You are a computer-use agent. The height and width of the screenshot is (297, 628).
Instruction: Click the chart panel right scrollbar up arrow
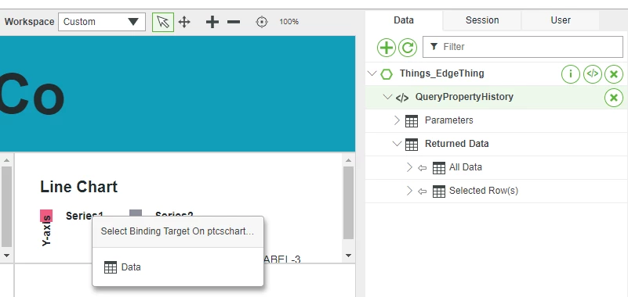(348, 160)
